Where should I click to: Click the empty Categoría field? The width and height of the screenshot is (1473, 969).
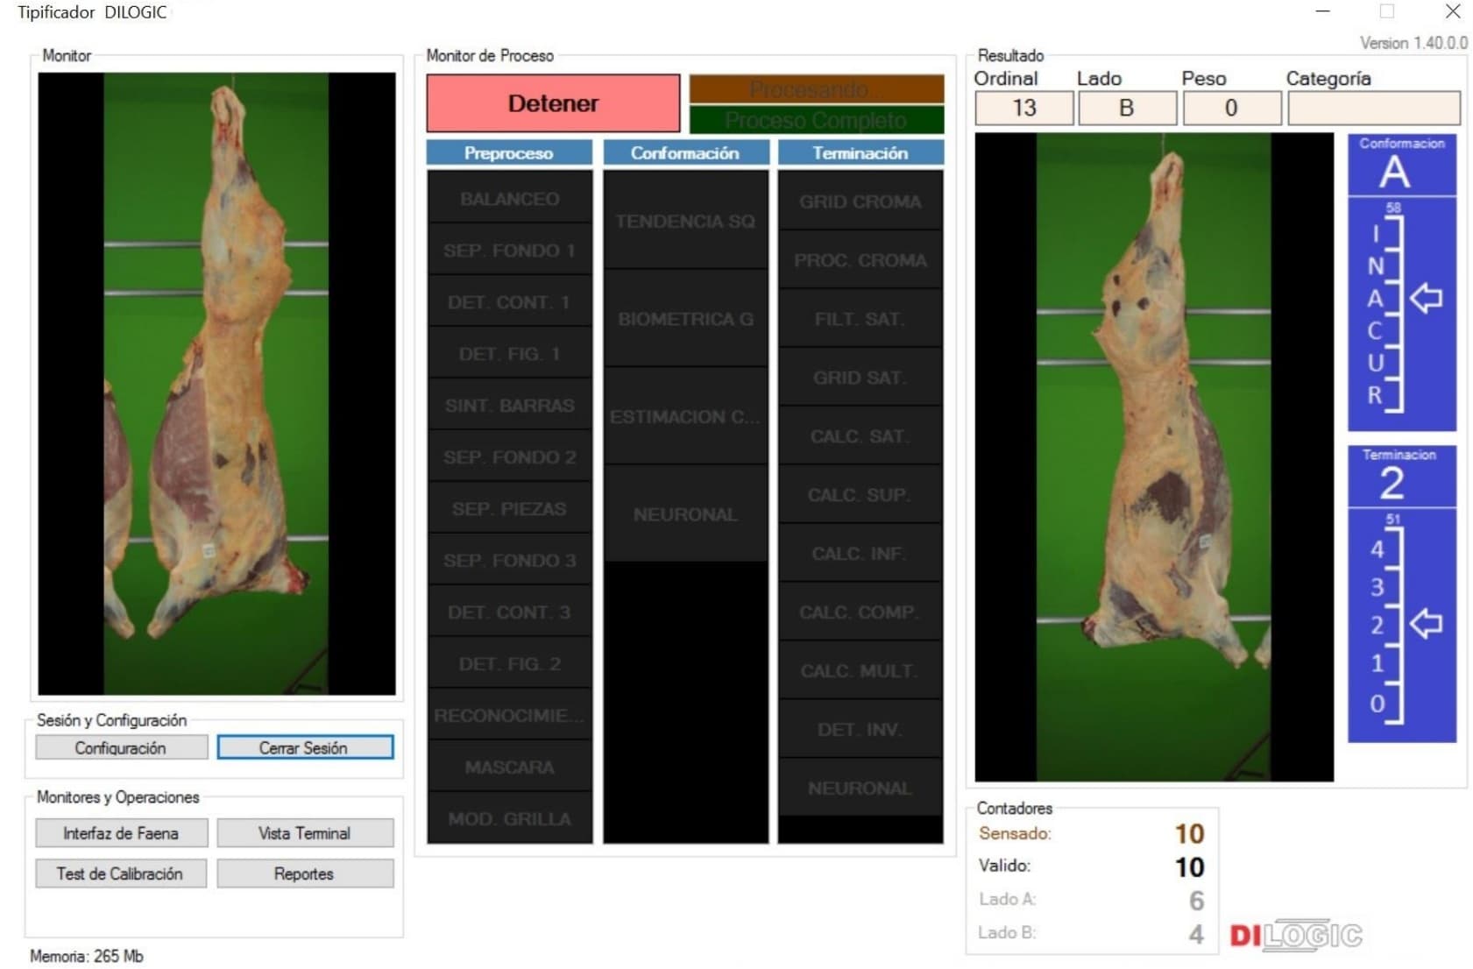pyautogui.click(x=1372, y=108)
